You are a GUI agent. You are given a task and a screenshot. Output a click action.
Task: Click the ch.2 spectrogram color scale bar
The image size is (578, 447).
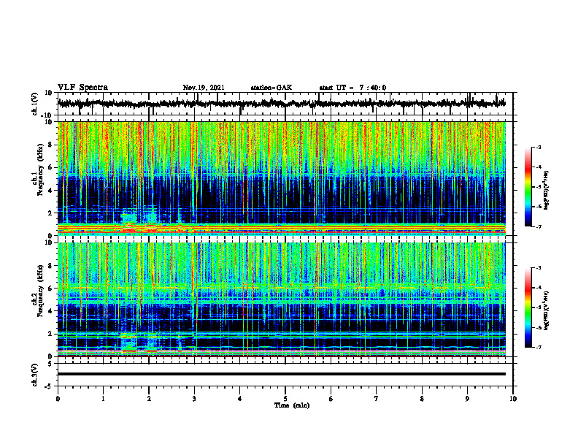tap(528, 307)
